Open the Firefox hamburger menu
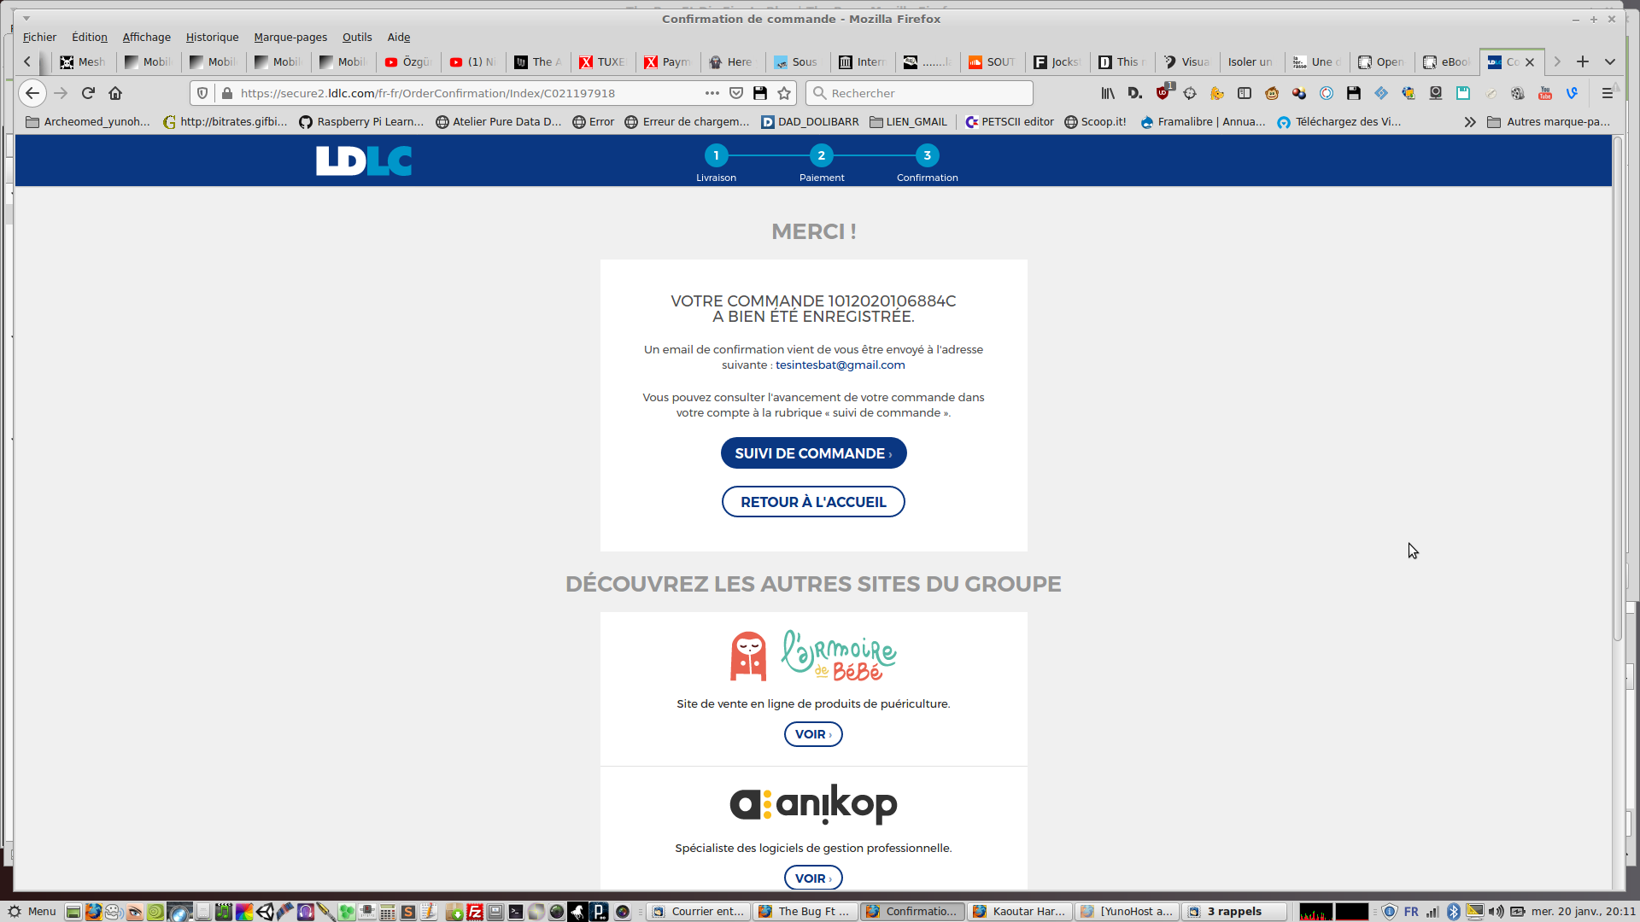 click(1607, 93)
